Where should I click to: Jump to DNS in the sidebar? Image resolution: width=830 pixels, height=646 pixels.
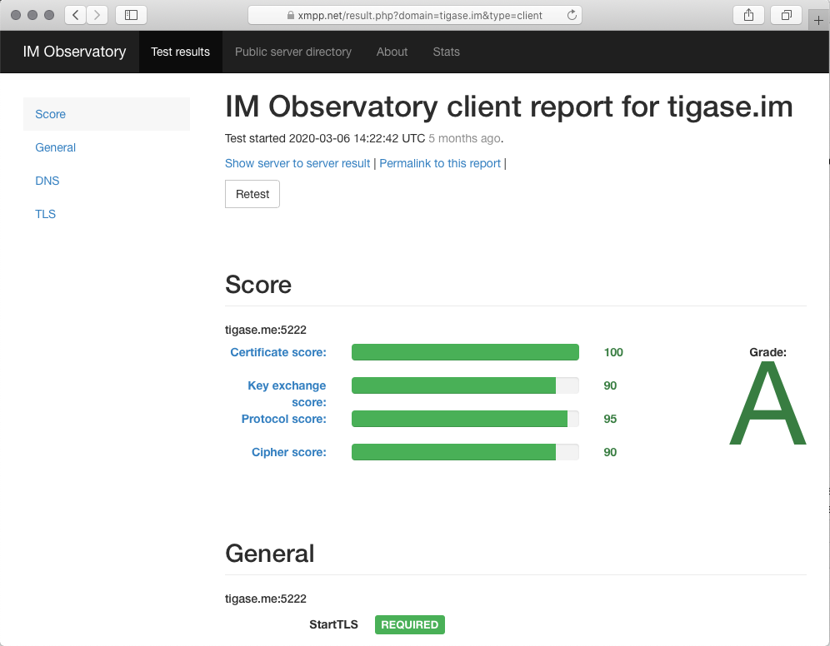point(107,181)
